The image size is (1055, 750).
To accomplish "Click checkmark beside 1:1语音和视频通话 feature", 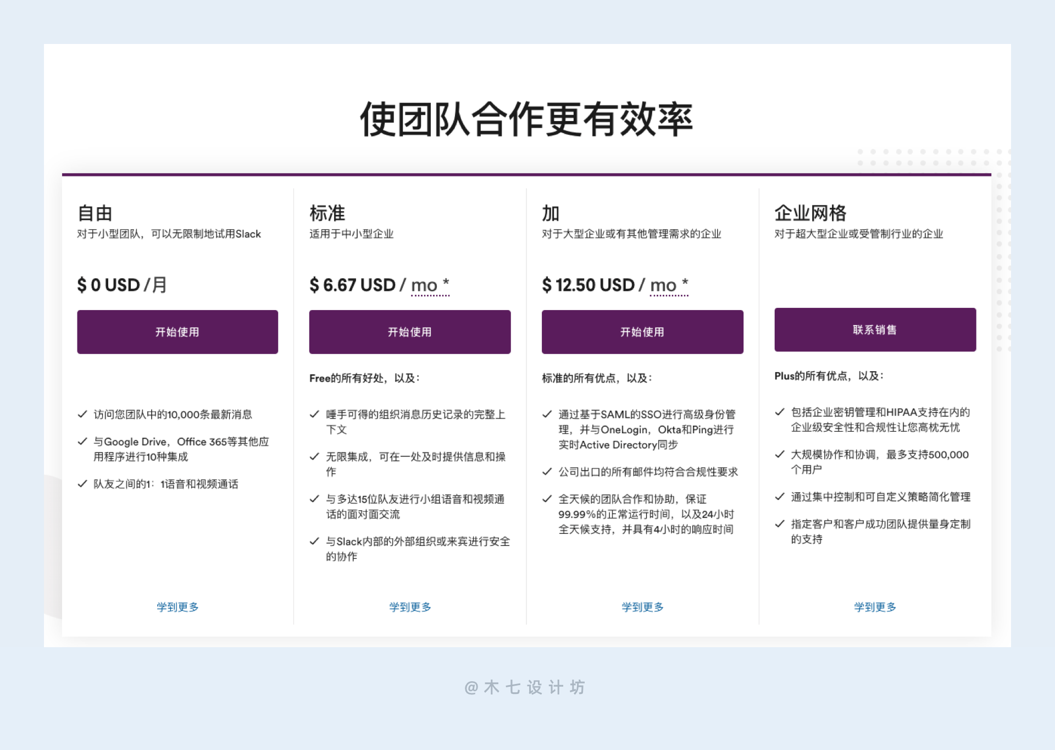I will click(82, 483).
